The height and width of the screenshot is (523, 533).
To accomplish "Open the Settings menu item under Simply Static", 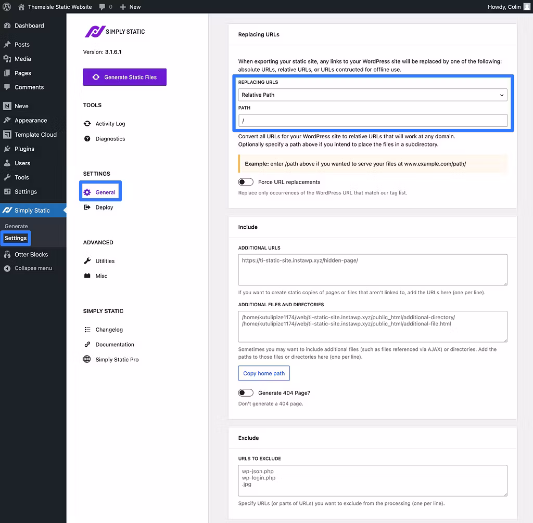I will tap(16, 238).
